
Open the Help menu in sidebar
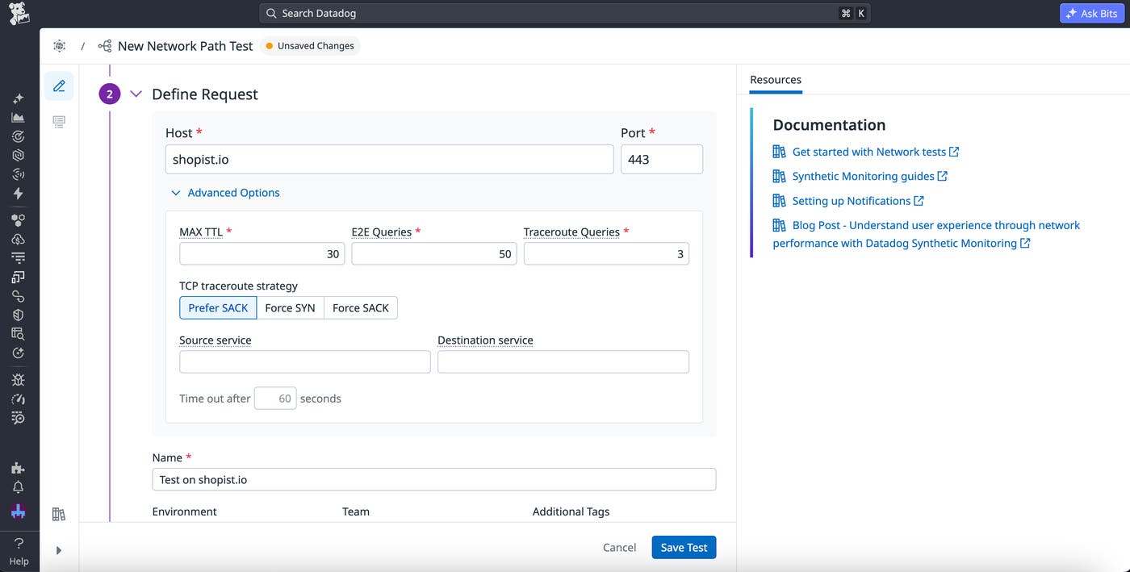point(19,551)
